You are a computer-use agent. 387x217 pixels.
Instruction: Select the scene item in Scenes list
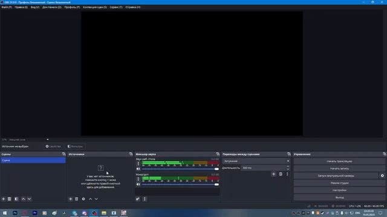pyautogui.click(x=33, y=160)
